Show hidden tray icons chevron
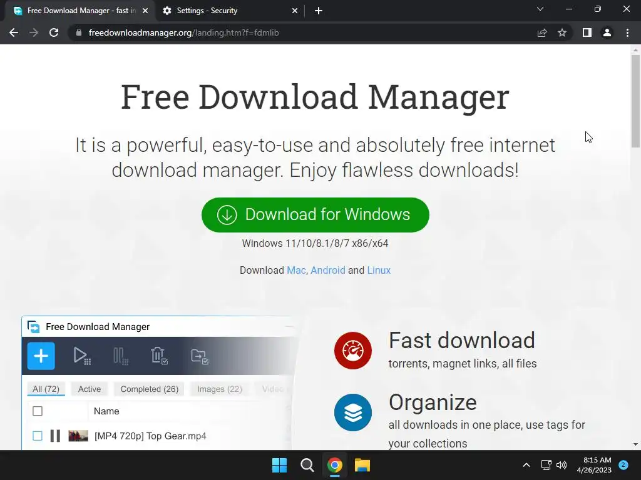Viewport: 641px width, 480px height. (x=526, y=465)
